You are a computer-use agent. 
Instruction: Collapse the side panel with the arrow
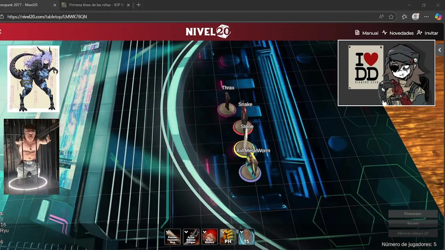440,50
